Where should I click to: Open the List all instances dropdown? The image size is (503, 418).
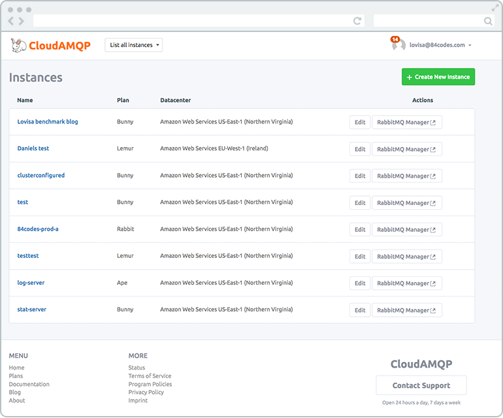[133, 45]
